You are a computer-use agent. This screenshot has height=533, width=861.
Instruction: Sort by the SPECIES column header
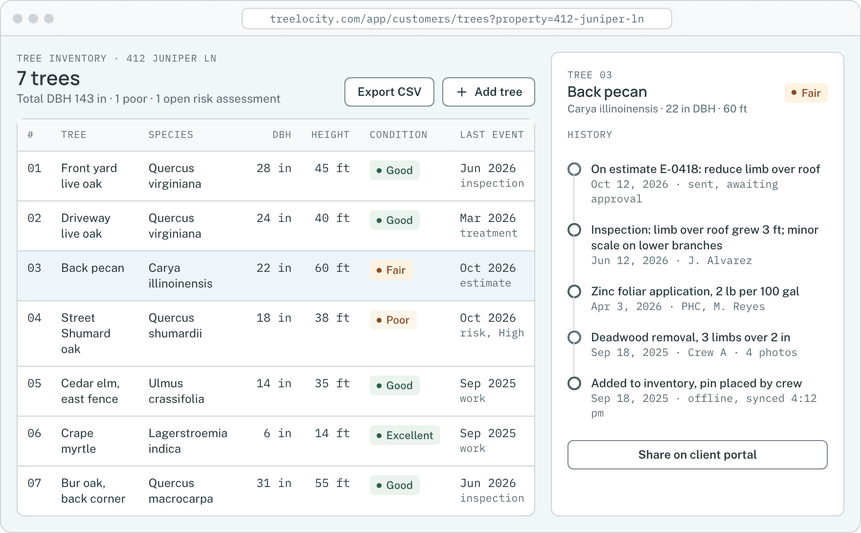coord(171,135)
